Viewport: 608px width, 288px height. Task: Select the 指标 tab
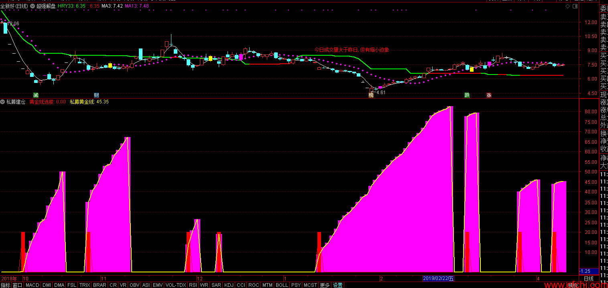point(6,285)
